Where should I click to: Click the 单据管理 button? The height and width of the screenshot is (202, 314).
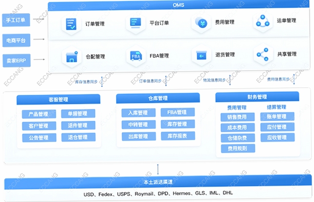[78, 113]
